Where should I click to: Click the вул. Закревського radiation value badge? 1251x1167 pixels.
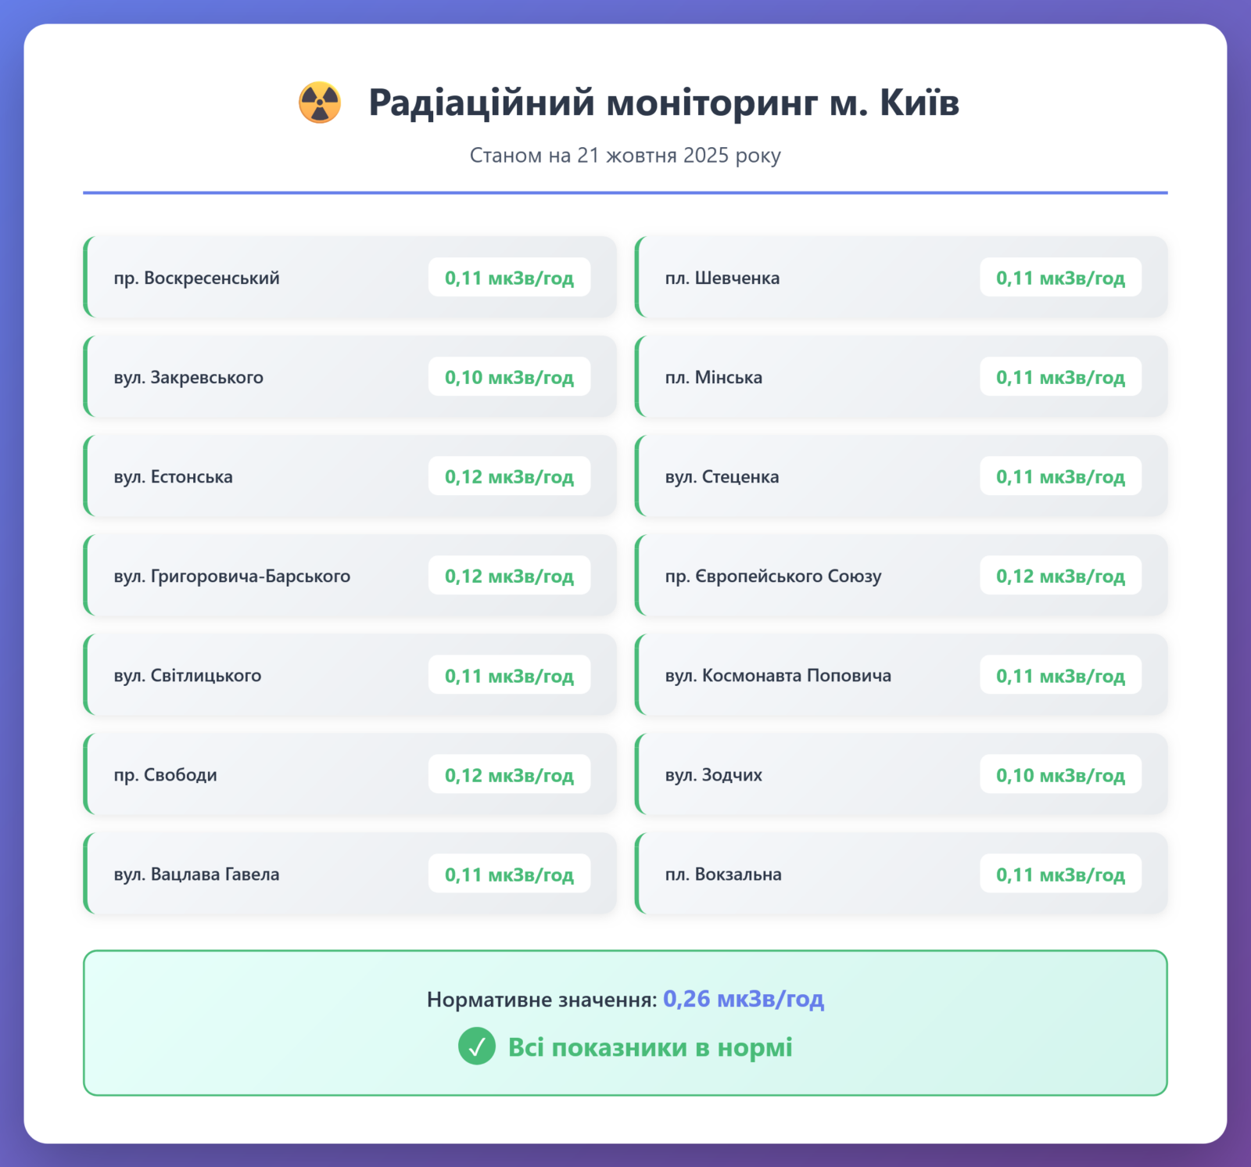pos(509,377)
